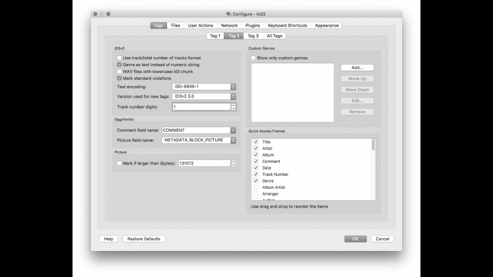The width and height of the screenshot is (493, 277).
Task: Click the Remove button
Action: (357, 112)
